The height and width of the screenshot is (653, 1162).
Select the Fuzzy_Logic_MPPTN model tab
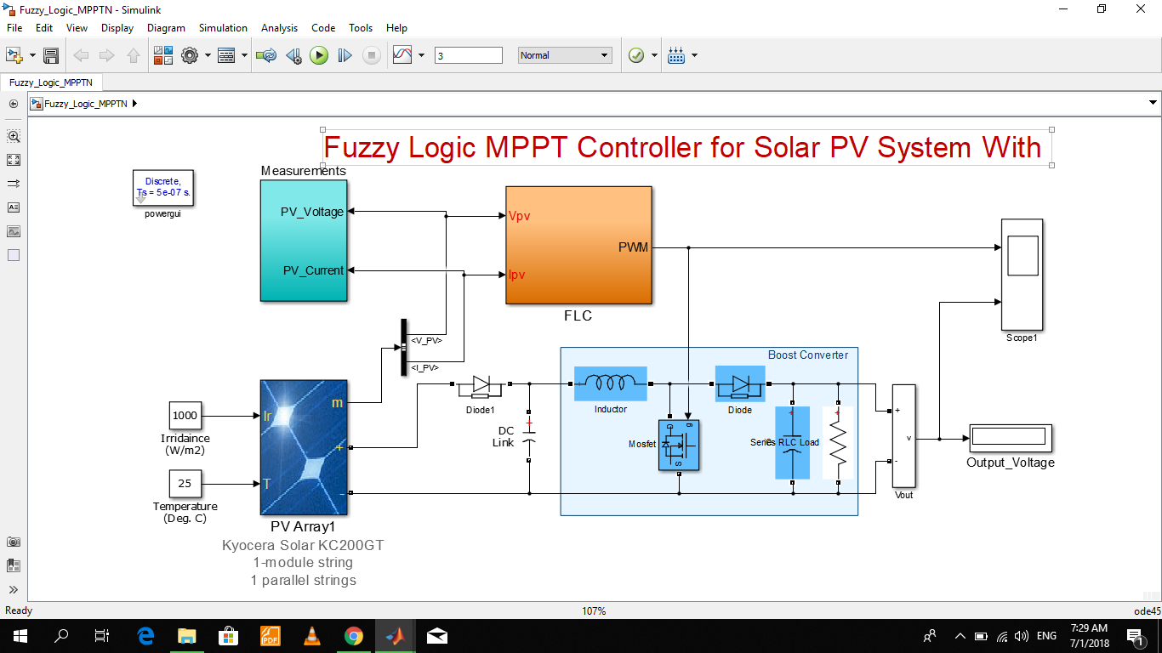(51, 82)
